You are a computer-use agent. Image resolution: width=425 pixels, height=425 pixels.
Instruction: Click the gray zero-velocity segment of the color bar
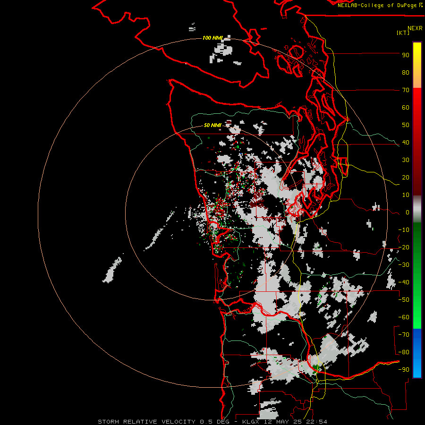[x=417, y=209]
